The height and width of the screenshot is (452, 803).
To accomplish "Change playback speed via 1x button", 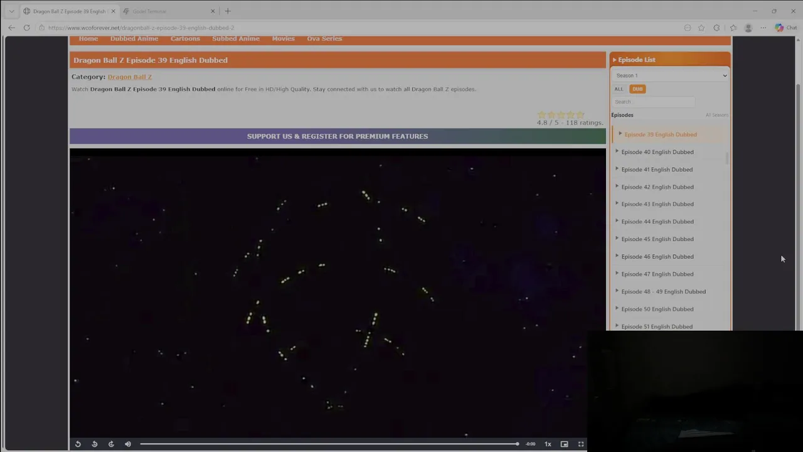I will [x=548, y=444].
